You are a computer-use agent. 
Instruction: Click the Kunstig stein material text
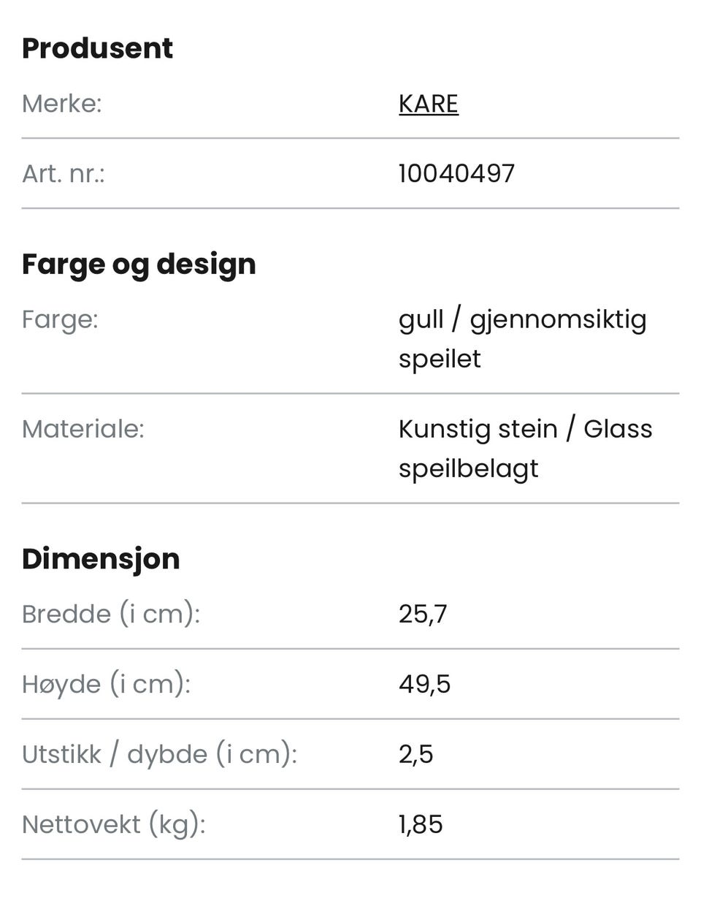point(478,429)
